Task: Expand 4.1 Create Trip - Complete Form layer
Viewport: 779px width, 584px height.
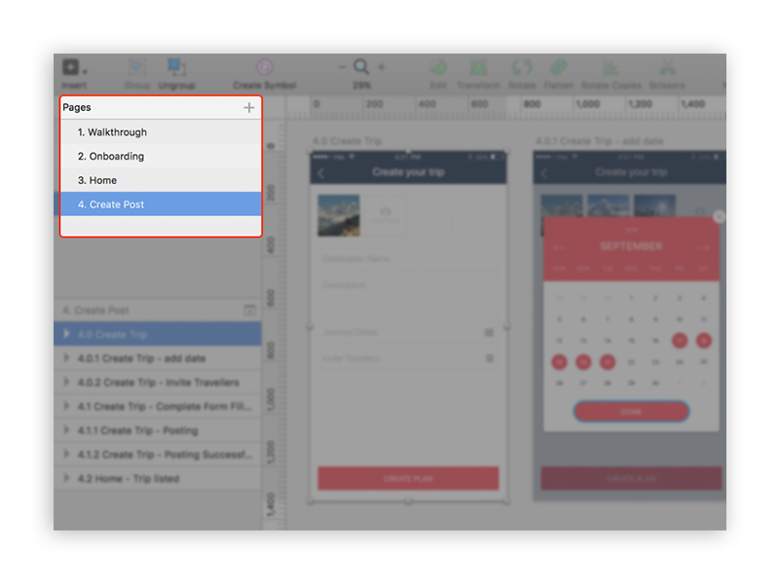Action: [x=66, y=406]
